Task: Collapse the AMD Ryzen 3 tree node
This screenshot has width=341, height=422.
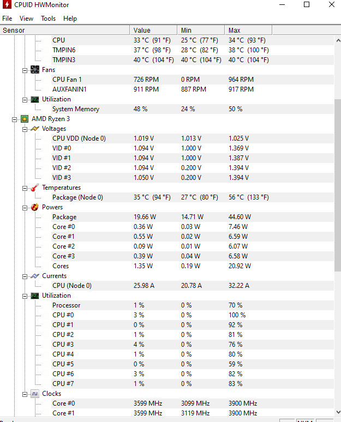Action: coord(15,119)
